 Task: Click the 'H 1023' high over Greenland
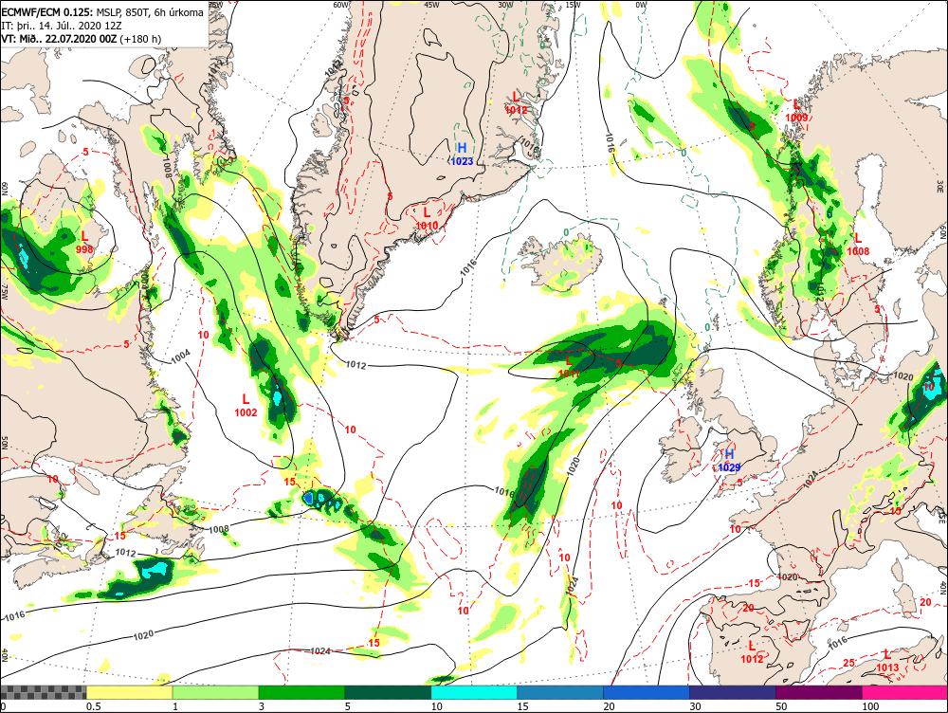pos(462,154)
